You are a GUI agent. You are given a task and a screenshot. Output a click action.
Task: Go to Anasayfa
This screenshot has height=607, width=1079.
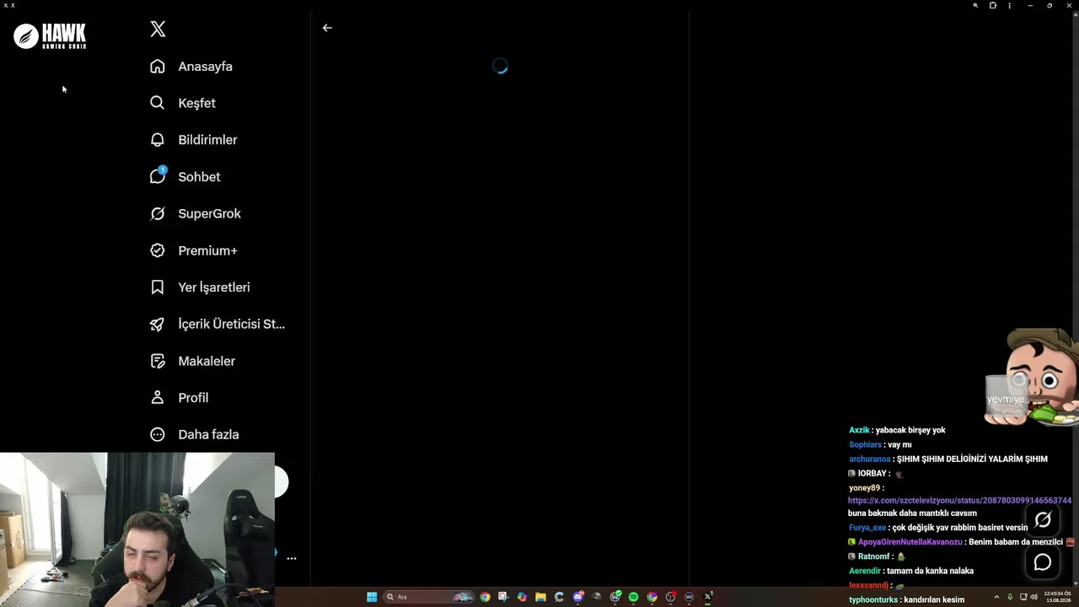205,67
